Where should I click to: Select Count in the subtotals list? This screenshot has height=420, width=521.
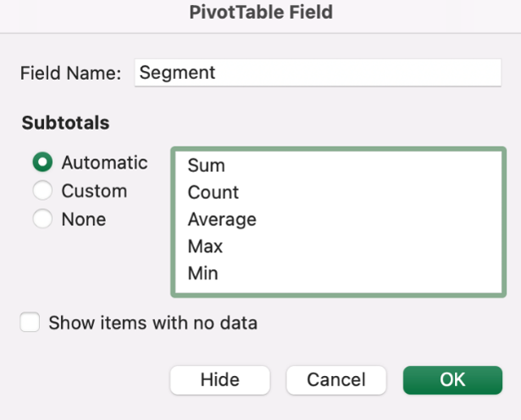(338, 192)
